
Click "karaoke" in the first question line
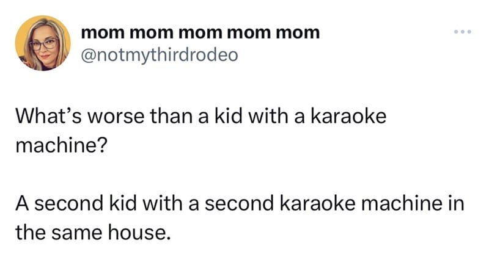click(x=348, y=117)
